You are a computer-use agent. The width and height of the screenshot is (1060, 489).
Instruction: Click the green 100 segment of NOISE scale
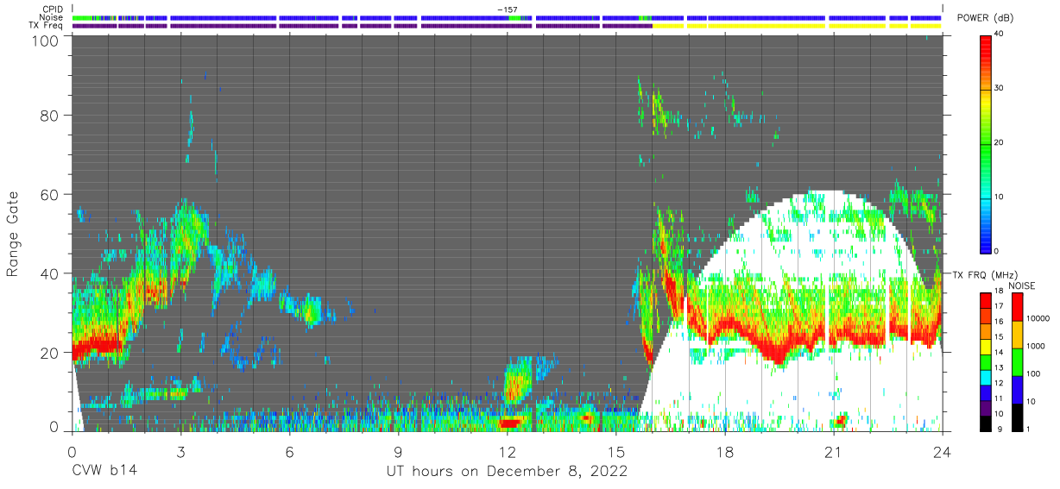(1017, 360)
